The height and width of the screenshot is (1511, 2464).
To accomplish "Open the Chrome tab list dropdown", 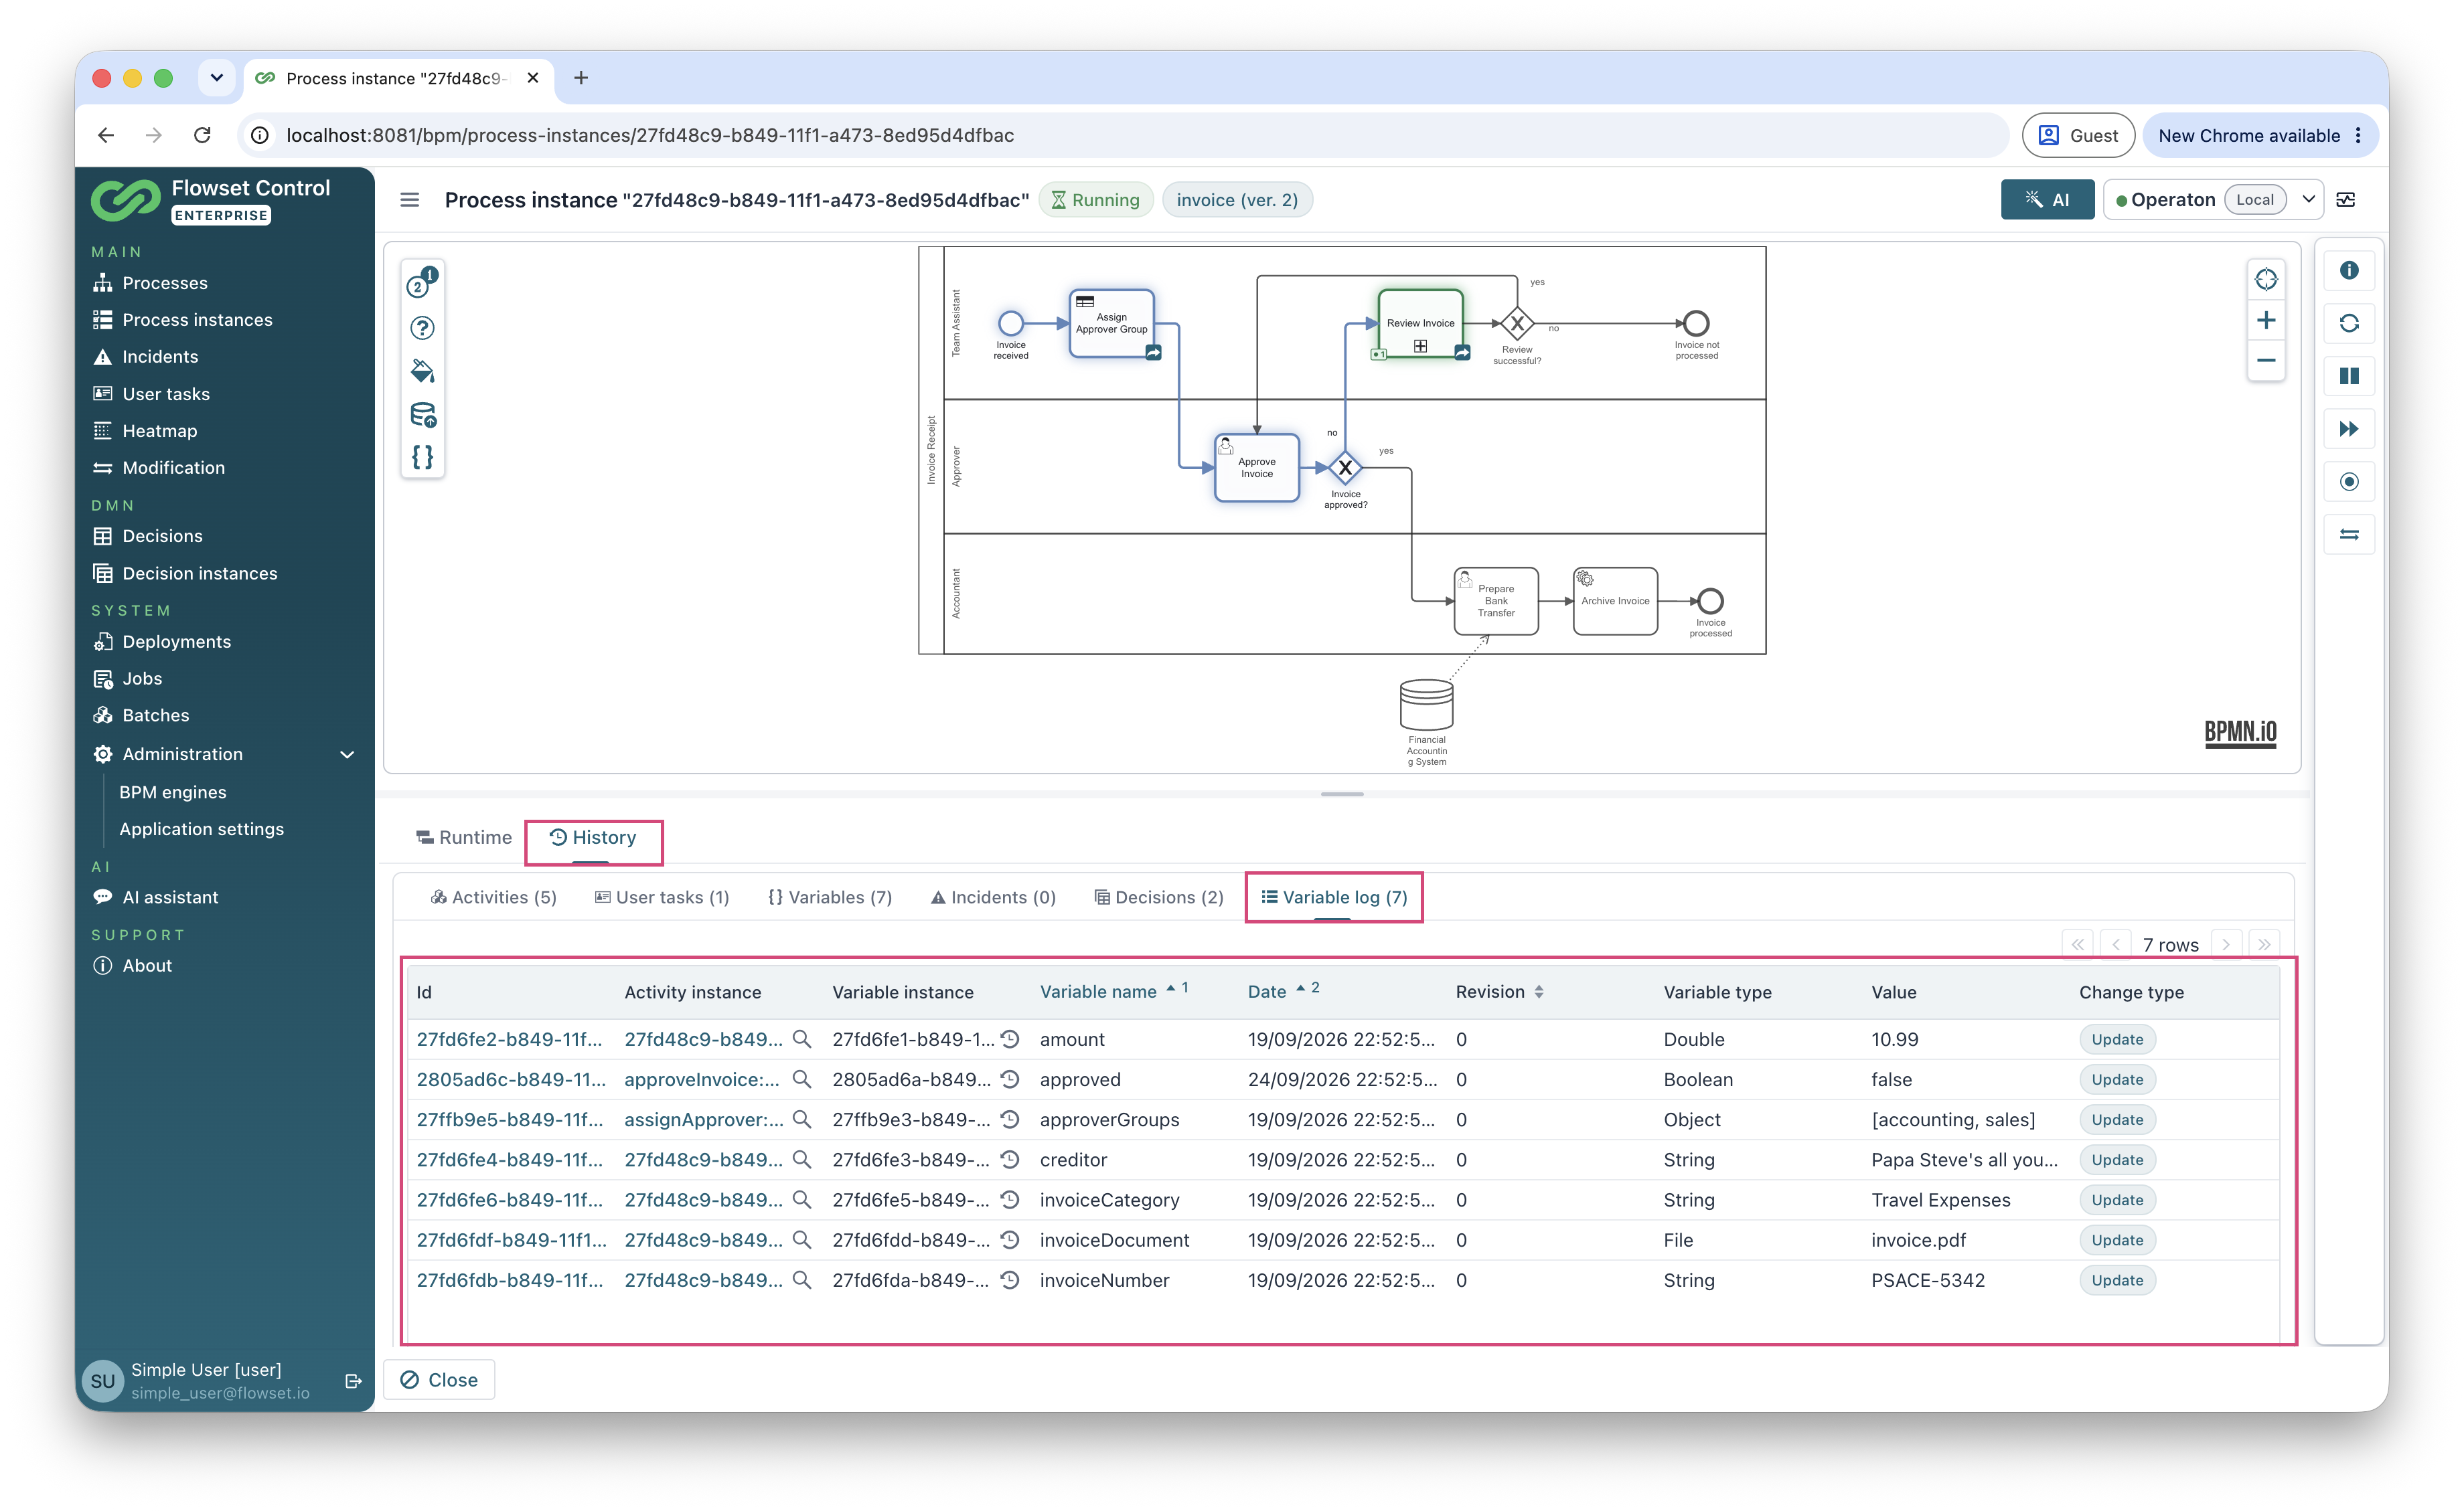I will [216, 78].
